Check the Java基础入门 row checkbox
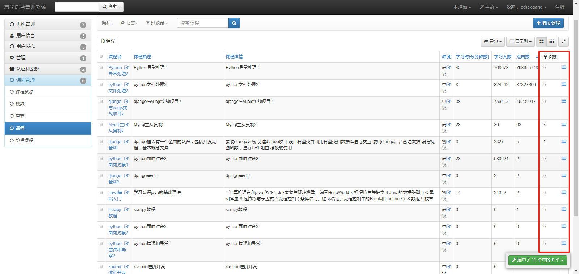This screenshot has width=579, height=274. coord(101,192)
